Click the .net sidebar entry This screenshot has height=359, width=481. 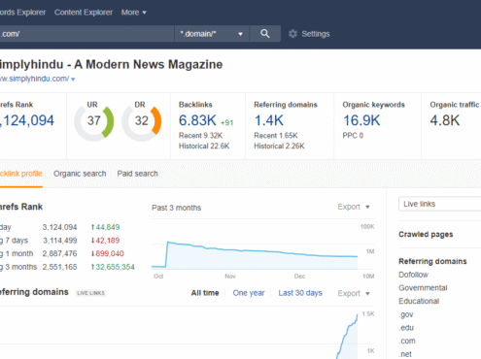point(405,354)
